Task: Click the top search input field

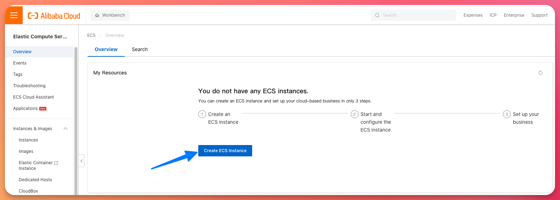Action: (x=417, y=15)
